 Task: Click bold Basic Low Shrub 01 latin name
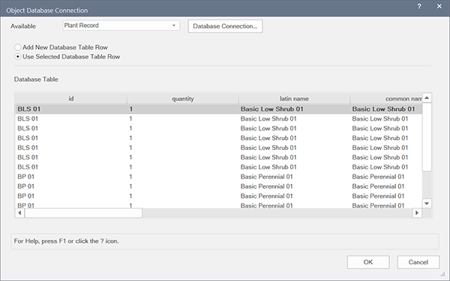click(271, 109)
